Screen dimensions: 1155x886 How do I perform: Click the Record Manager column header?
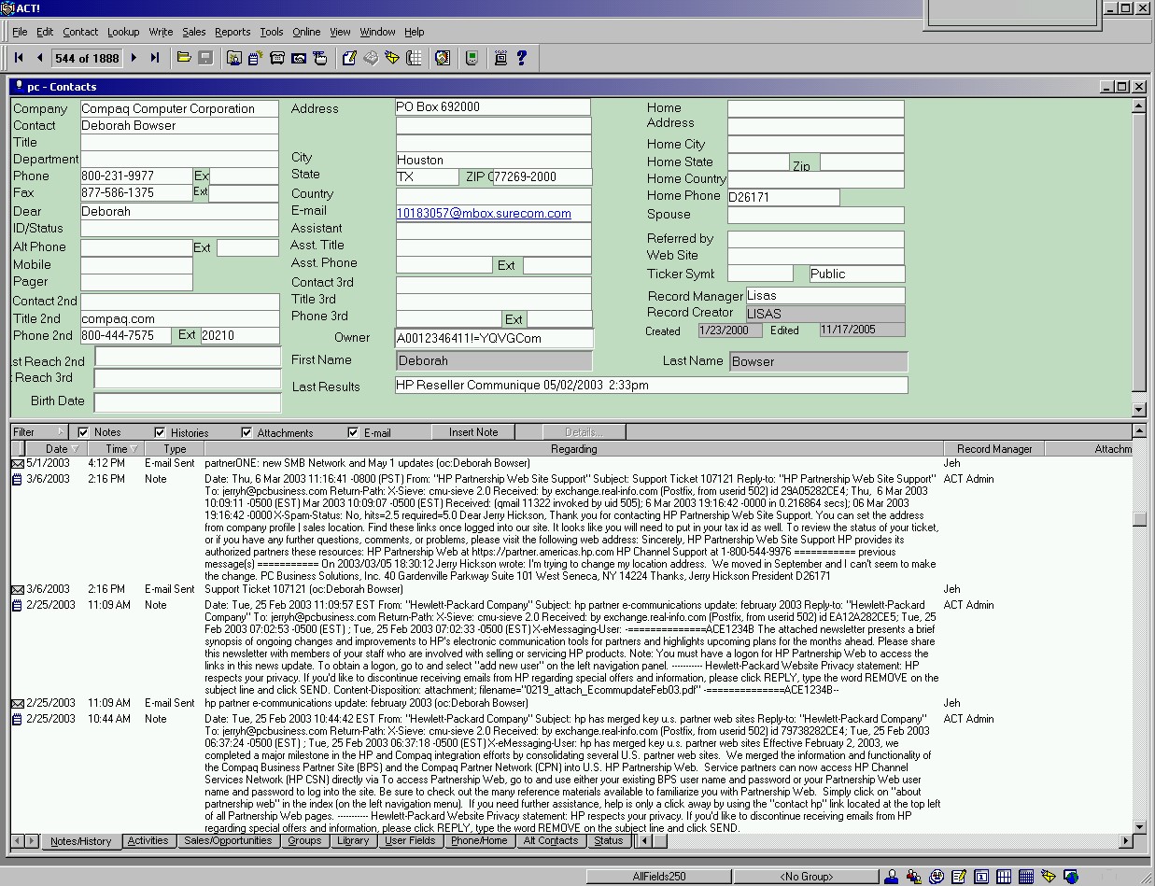coord(994,449)
